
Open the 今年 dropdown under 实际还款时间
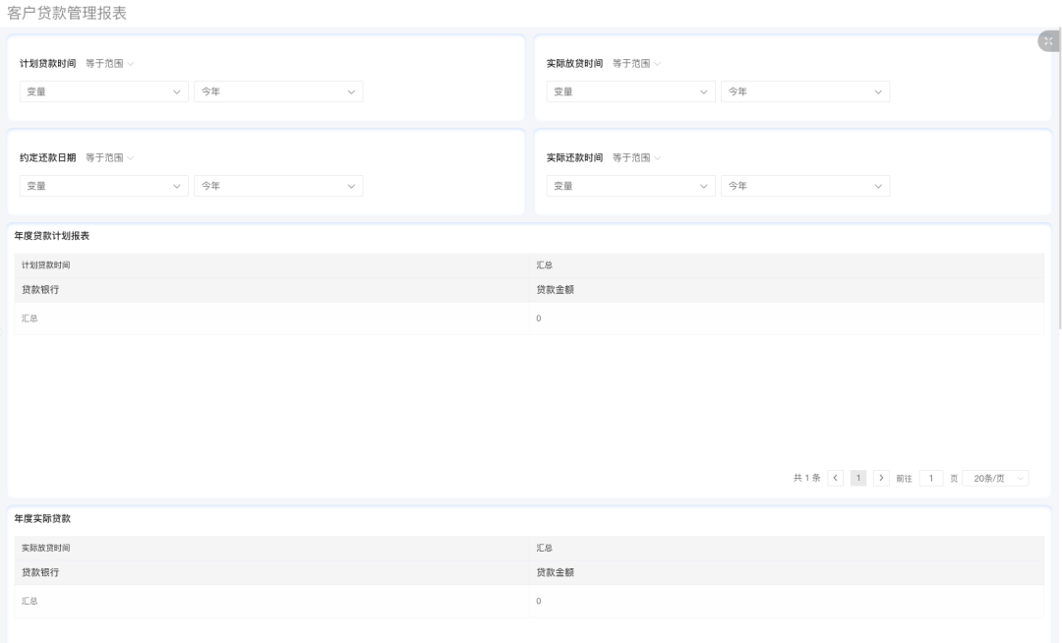[804, 186]
